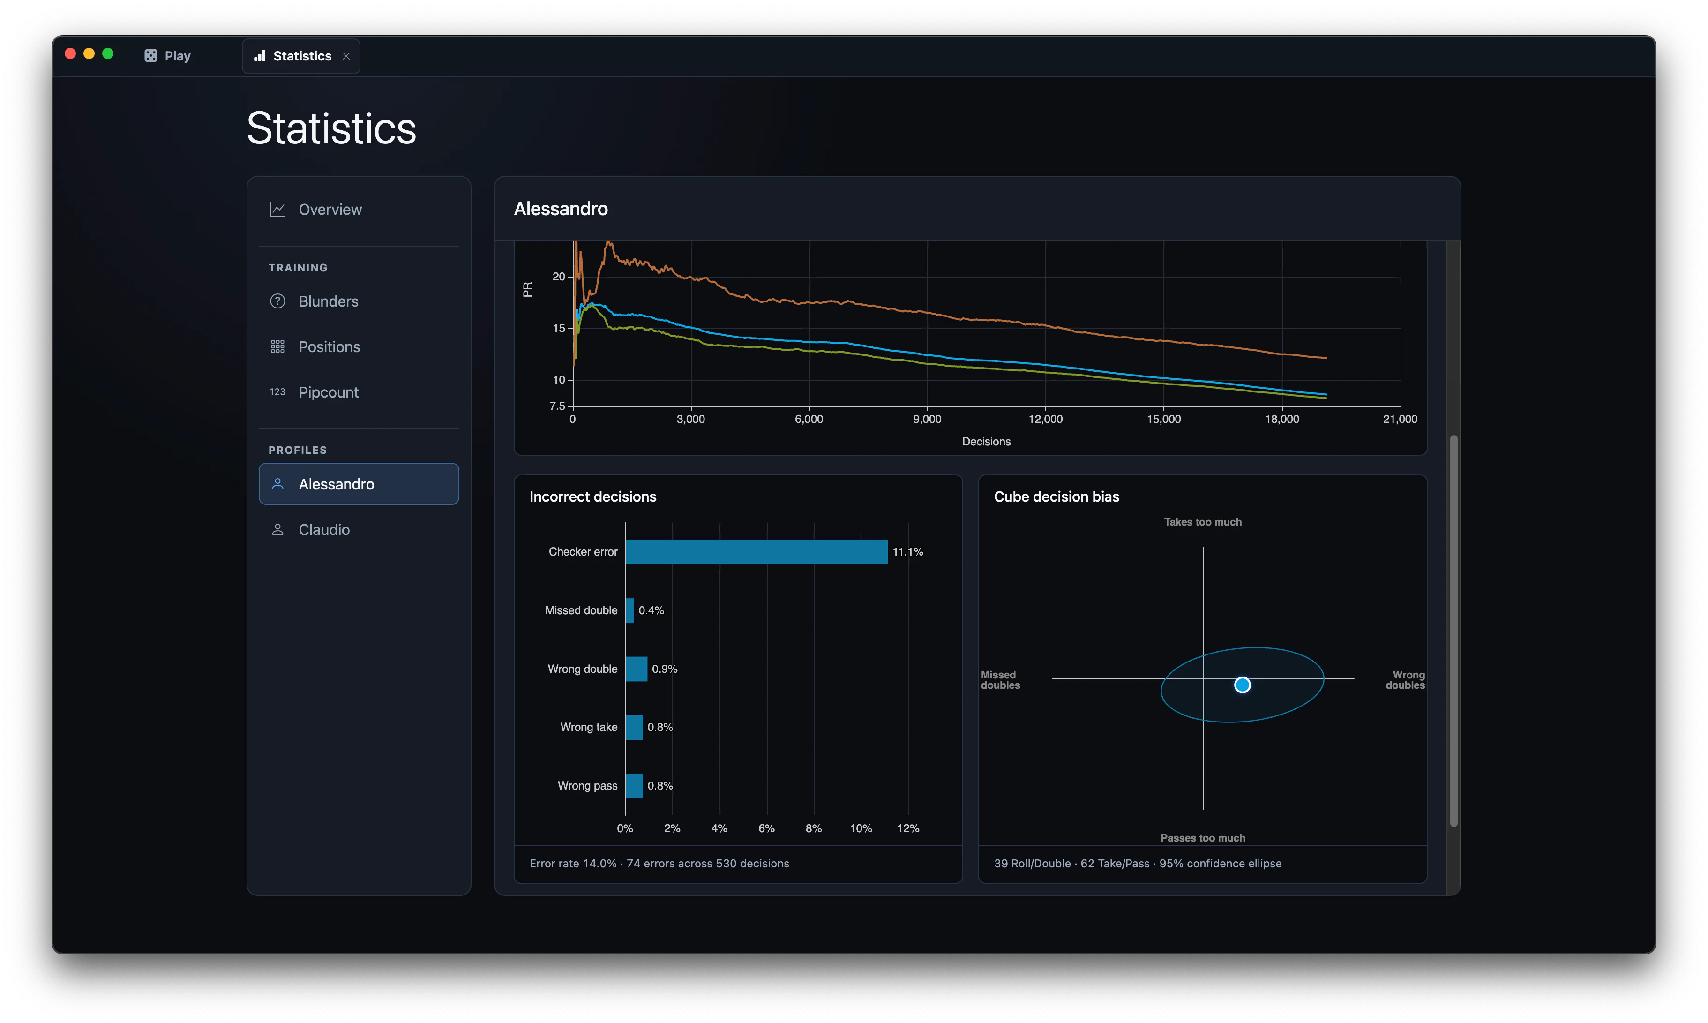Open the Overview section
The width and height of the screenshot is (1708, 1023).
tap(359, 210)
